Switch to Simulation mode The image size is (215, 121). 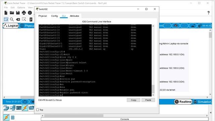coord(202,102)
